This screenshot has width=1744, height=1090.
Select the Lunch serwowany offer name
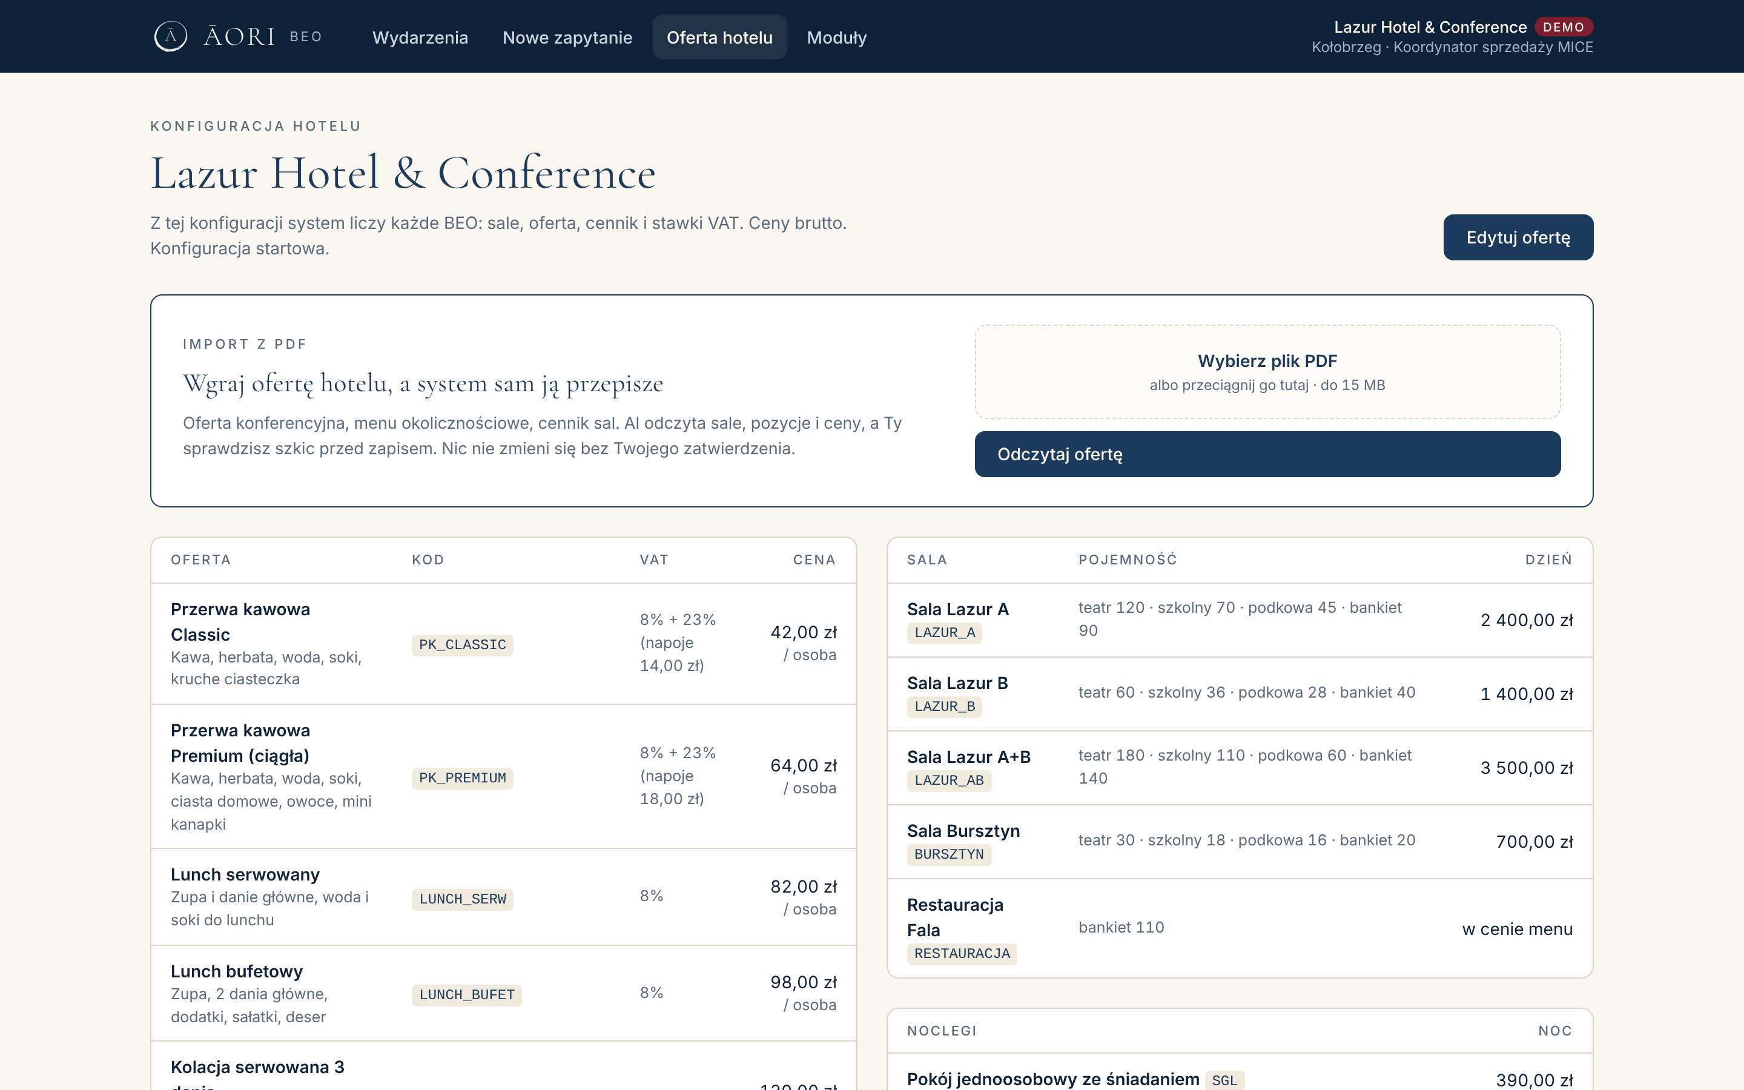point(245,874)
